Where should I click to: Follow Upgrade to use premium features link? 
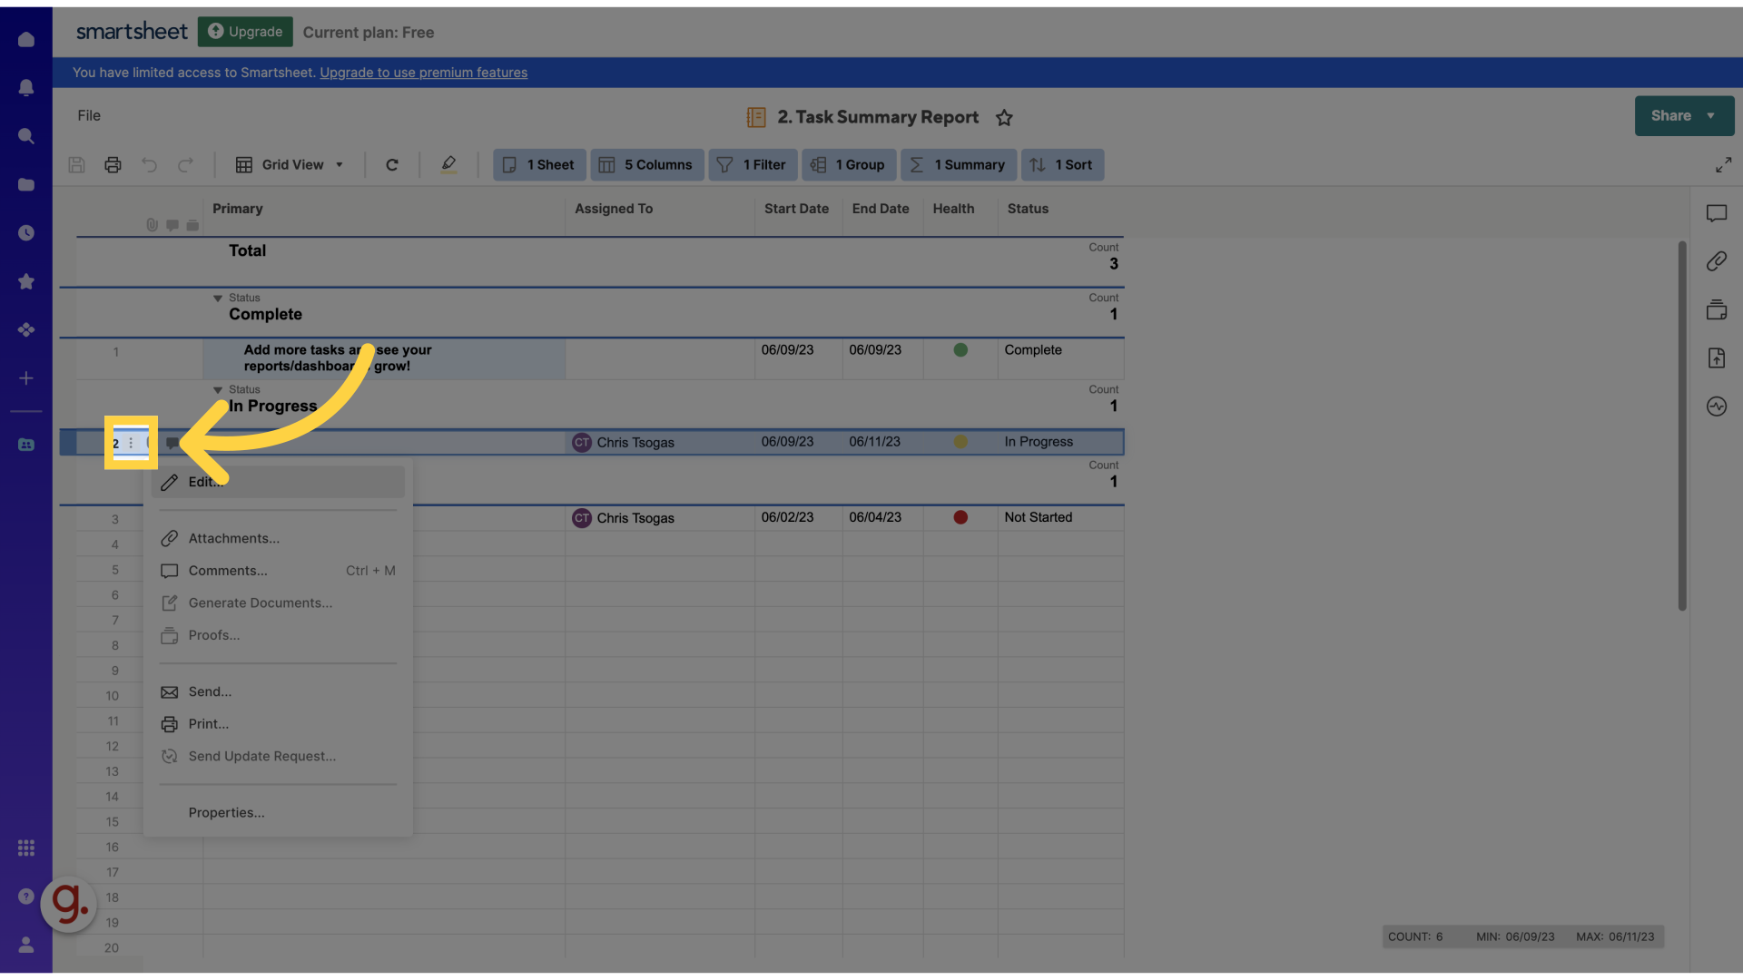(423, 73)
